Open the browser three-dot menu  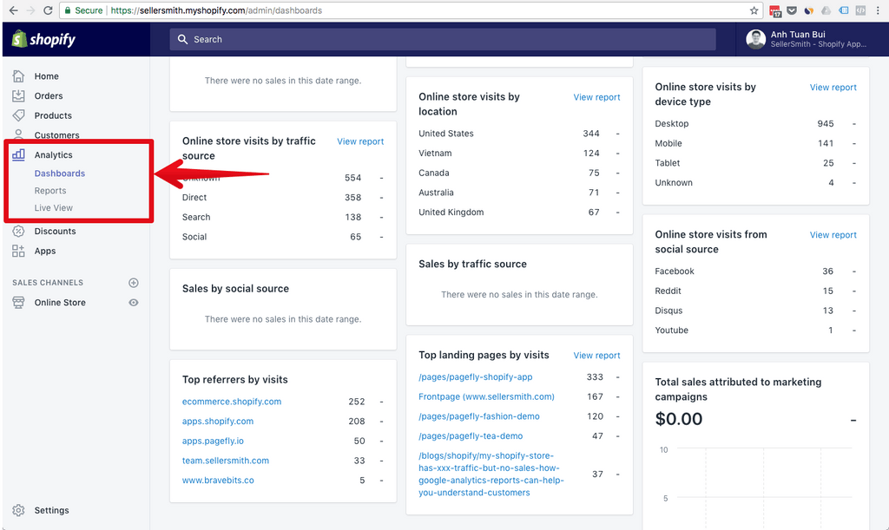[879, 10]
